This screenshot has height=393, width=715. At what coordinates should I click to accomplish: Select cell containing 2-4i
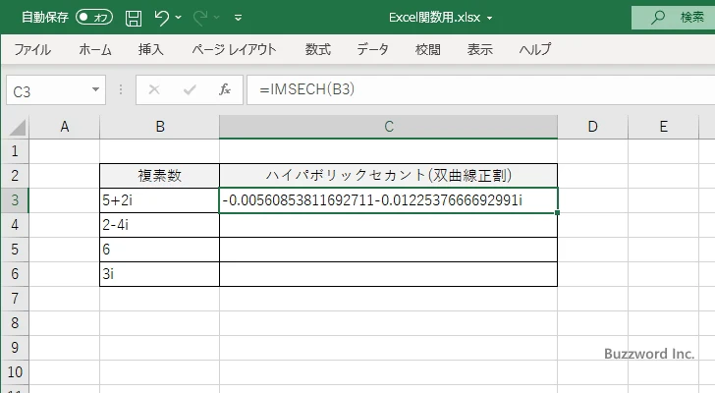click(159, 225)
